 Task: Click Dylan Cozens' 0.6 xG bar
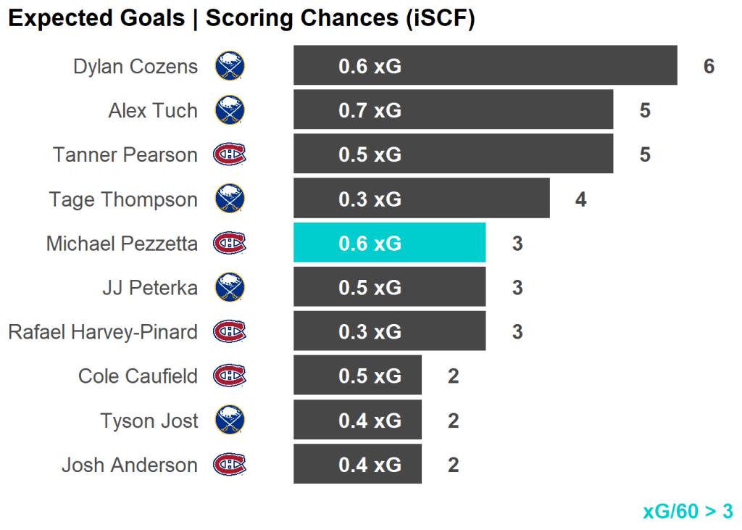coord(485,66)
